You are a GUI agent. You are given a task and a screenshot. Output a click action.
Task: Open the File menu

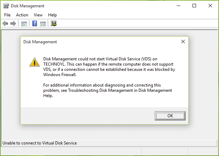[x=7, y=15]
